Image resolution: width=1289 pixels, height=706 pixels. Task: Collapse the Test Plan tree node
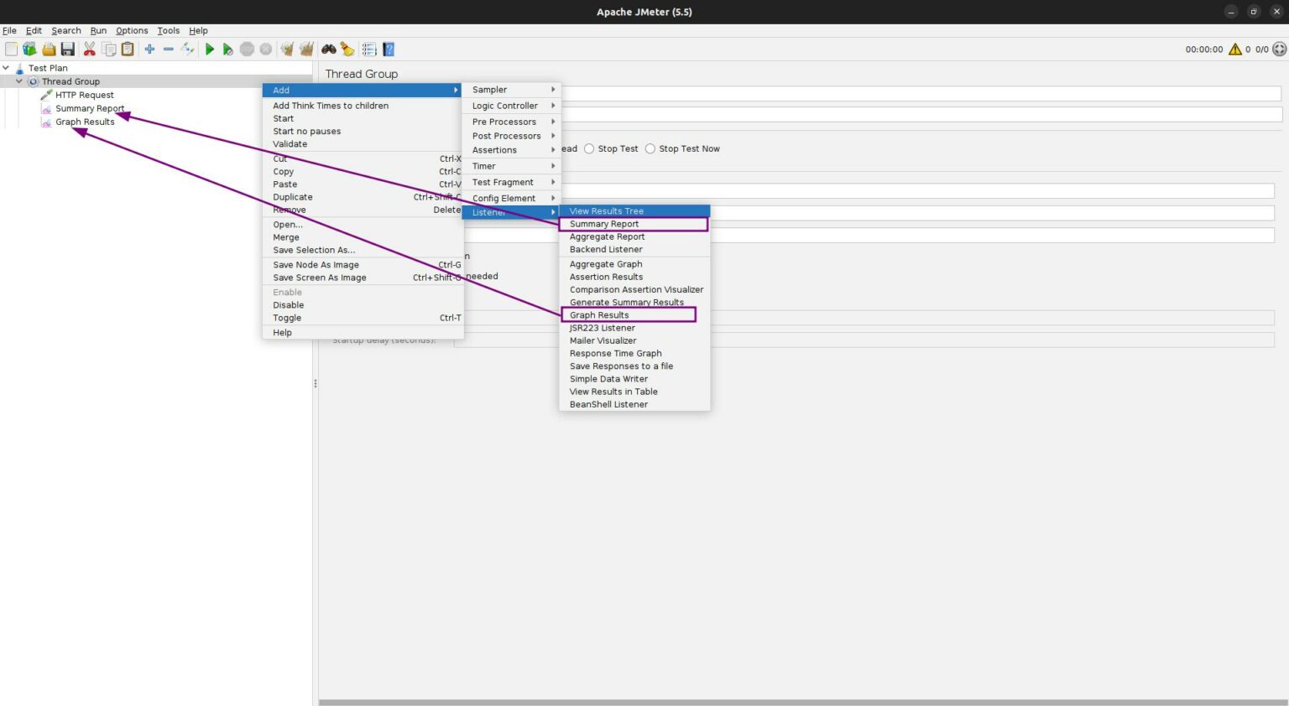[x=6, y=67]
